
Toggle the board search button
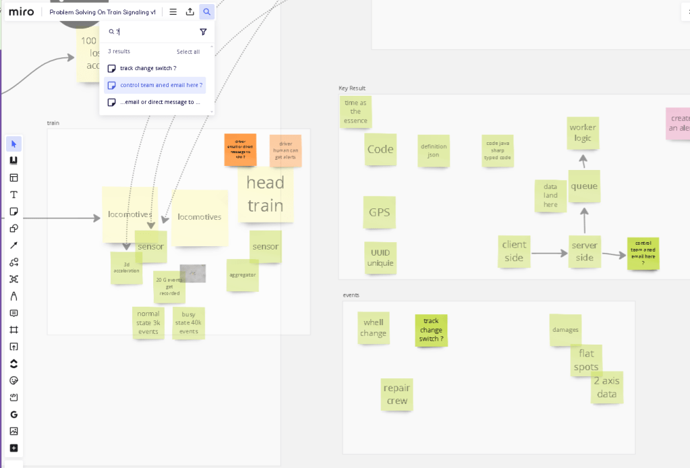tap(207, 12)
